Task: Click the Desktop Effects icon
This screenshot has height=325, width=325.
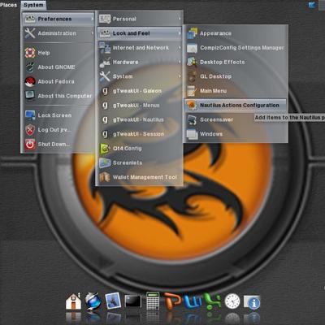Action: coord(193,63)
